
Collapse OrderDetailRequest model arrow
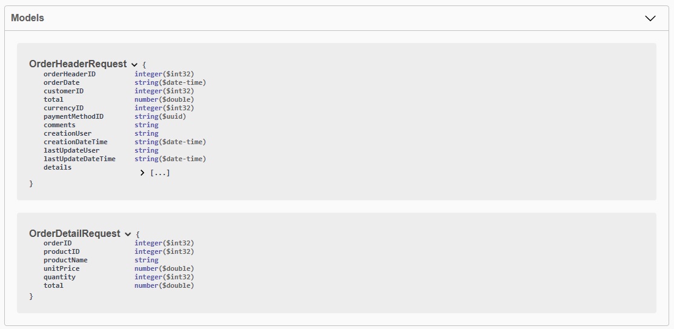[x=128, y=234]
